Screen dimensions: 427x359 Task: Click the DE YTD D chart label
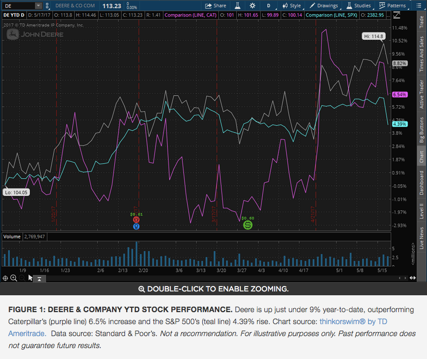click(14, 15)
